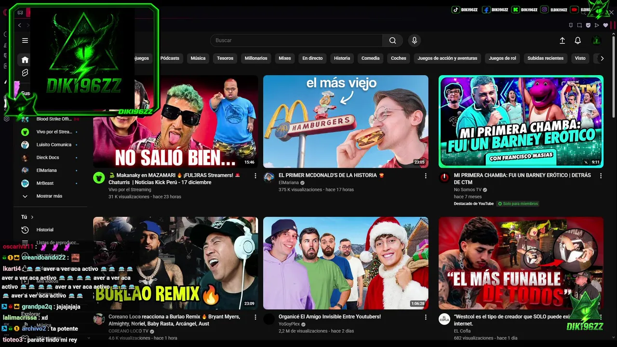Open browser sidebar settings gear
The height and width of the screenshot is (347, 617).
coord(6,119)
